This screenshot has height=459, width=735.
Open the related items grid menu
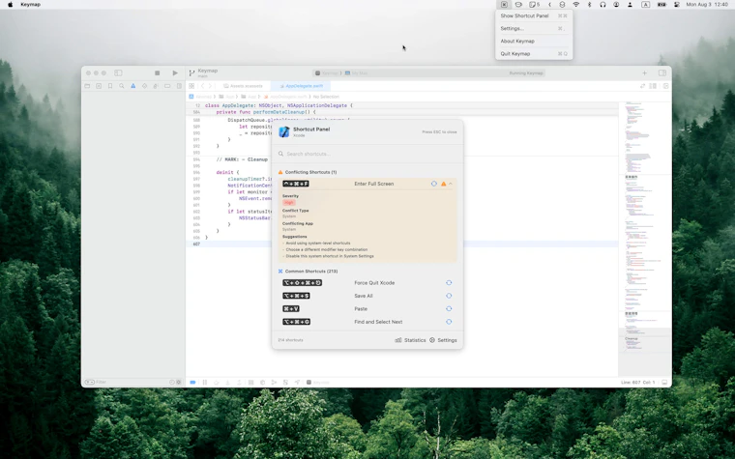click(191, 86)
